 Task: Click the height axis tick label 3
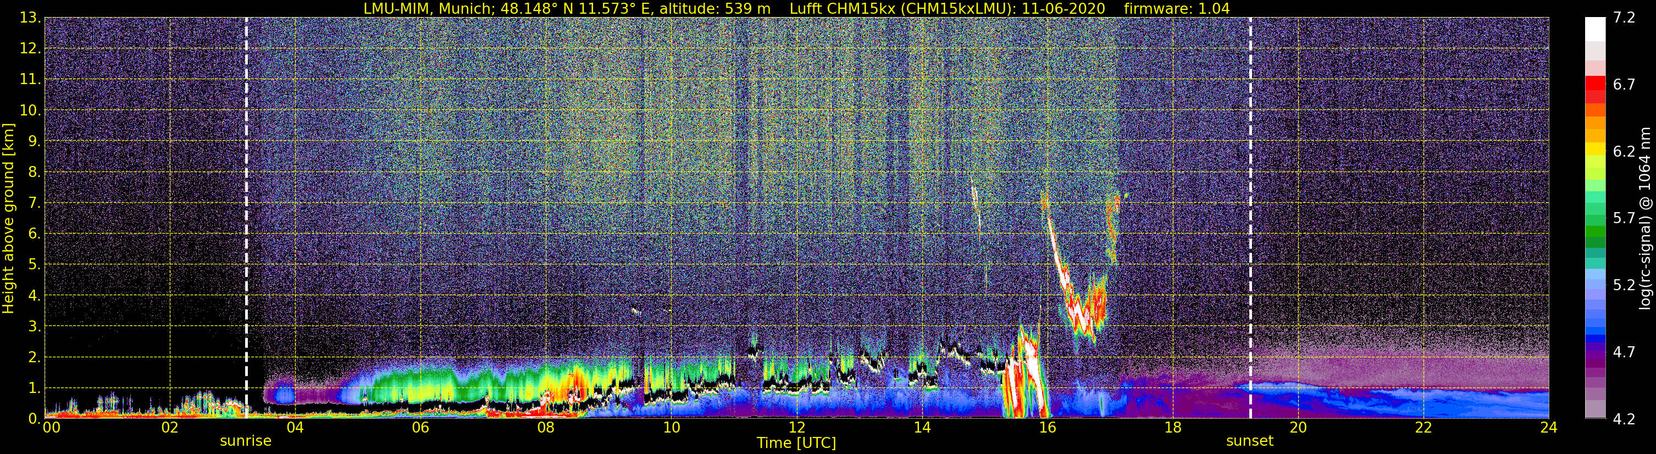pos(34,326)
